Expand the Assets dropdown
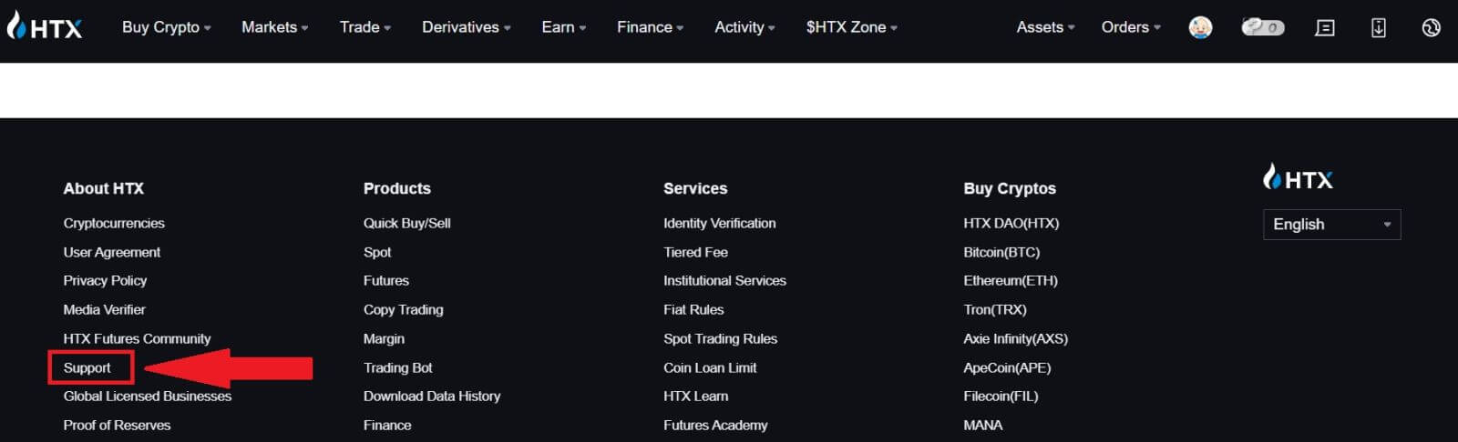This screenshot has height=442, width=1458. coord(1045,27)
